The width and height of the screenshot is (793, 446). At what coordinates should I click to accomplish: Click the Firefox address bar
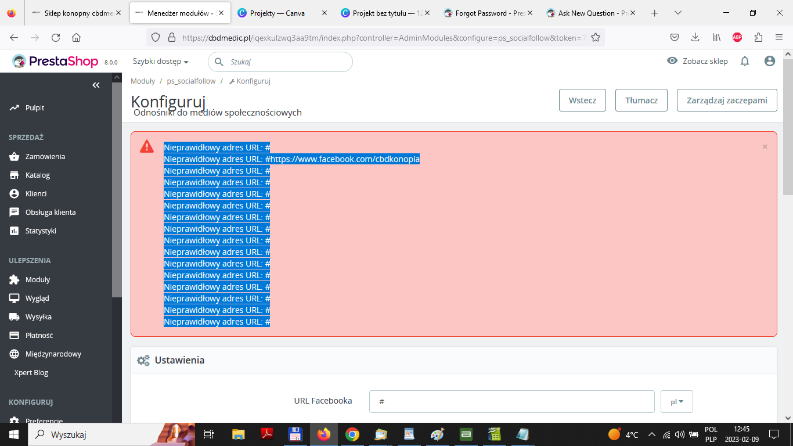pyautogui.click(x=375, y=37)
